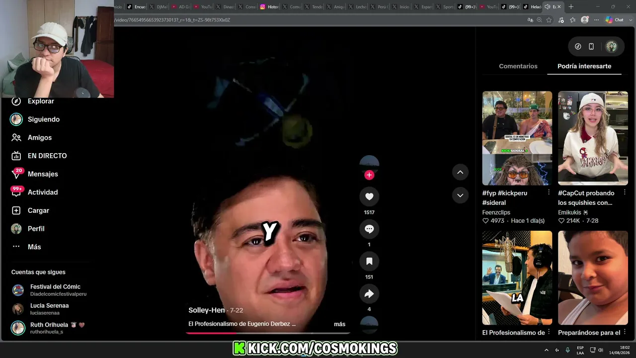Click the 4973 likes count on Feenzclips video

point(493,221)
